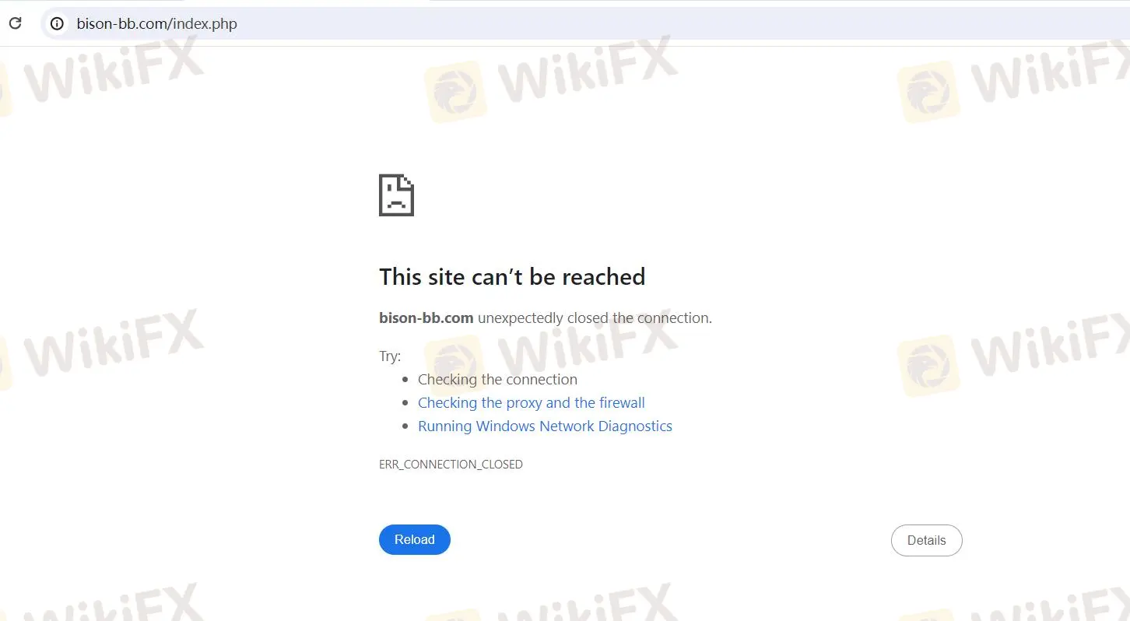Image resolution: width=1130 pixels, height=621 pixels.
Task: Click the yellow WikiFX emblem at top right
Action: pyautogui.click(x=928, y=92)
